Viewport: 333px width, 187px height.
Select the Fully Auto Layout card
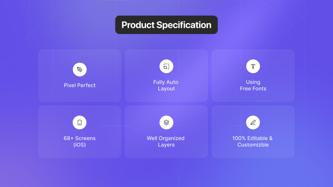tap(166, 75)
